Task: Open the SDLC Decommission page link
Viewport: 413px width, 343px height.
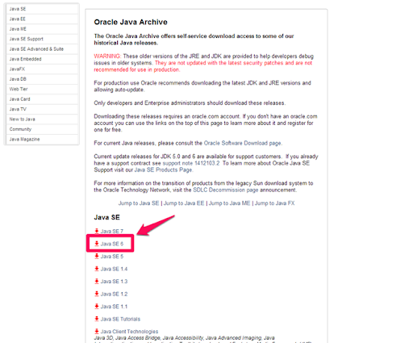Action: click(x=226, y=190)
